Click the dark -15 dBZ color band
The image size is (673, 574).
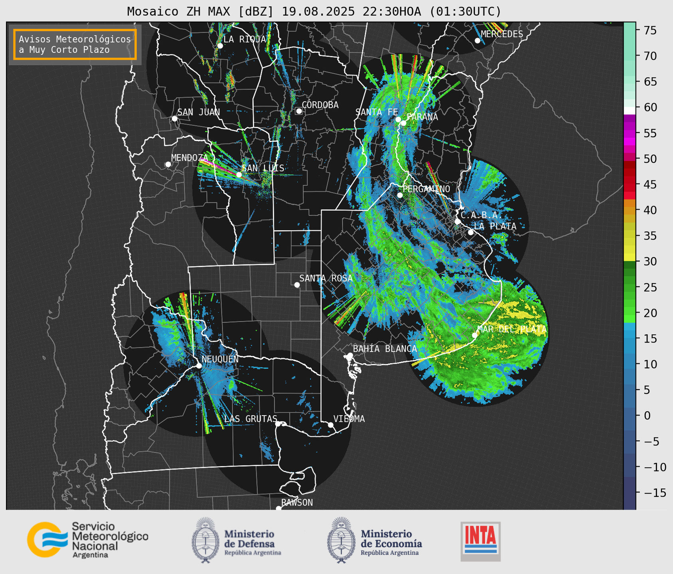coord(630,493)
